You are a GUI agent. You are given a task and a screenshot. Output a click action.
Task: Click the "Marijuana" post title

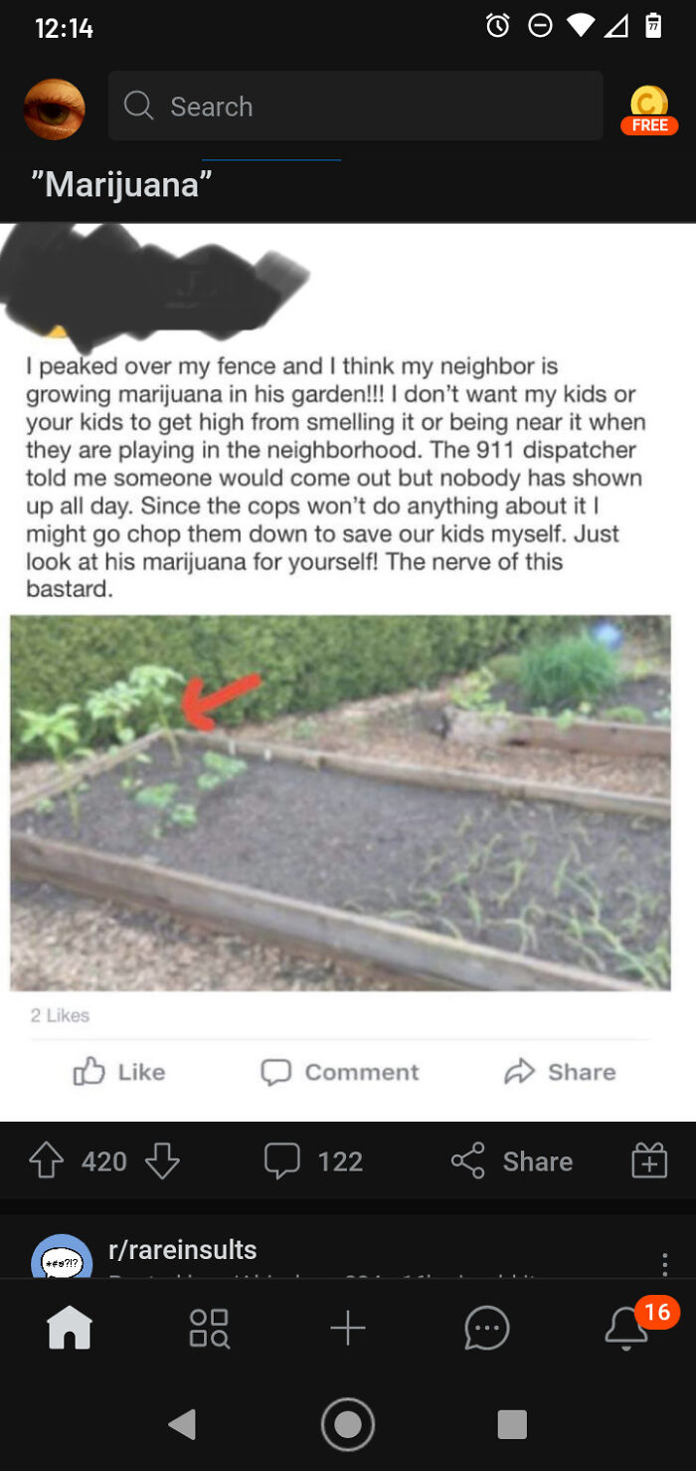pyautogui.click(x=121, y=184)
